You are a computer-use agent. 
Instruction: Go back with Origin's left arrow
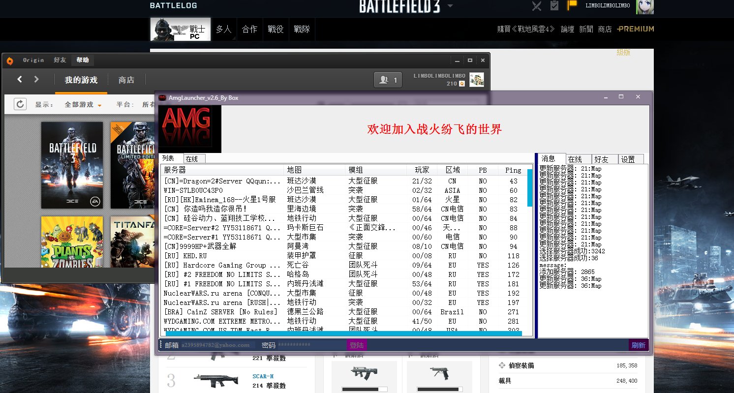click(x=20, y=79)
